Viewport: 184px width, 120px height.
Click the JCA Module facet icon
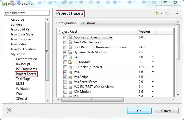pyautogui.click(x=70, y=92)
